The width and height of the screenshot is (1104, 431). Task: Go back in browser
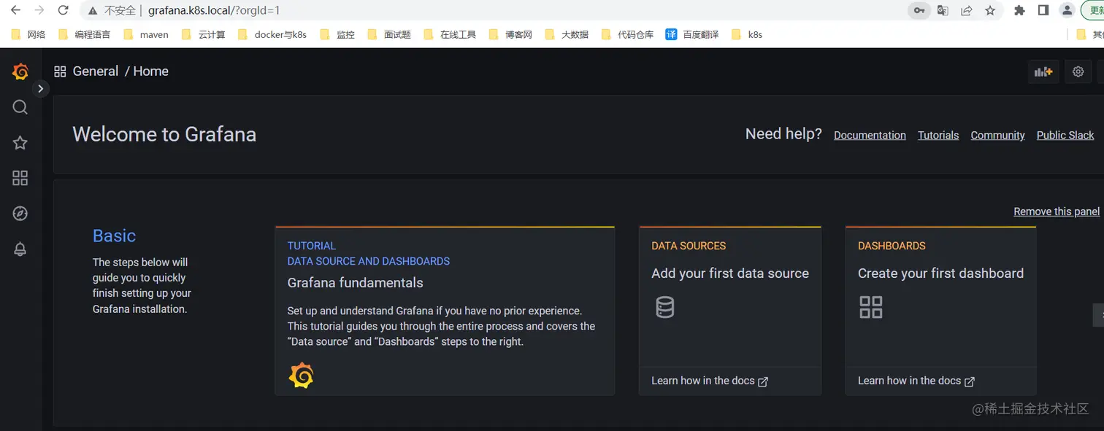tap(15, 10)
